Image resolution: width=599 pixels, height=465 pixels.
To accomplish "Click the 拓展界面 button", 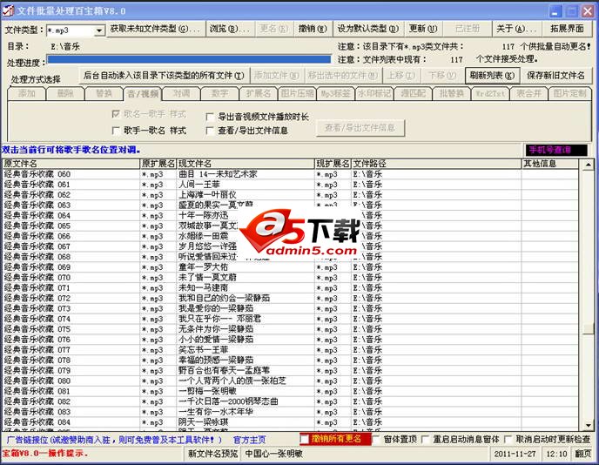I will (x=567, y=29).
